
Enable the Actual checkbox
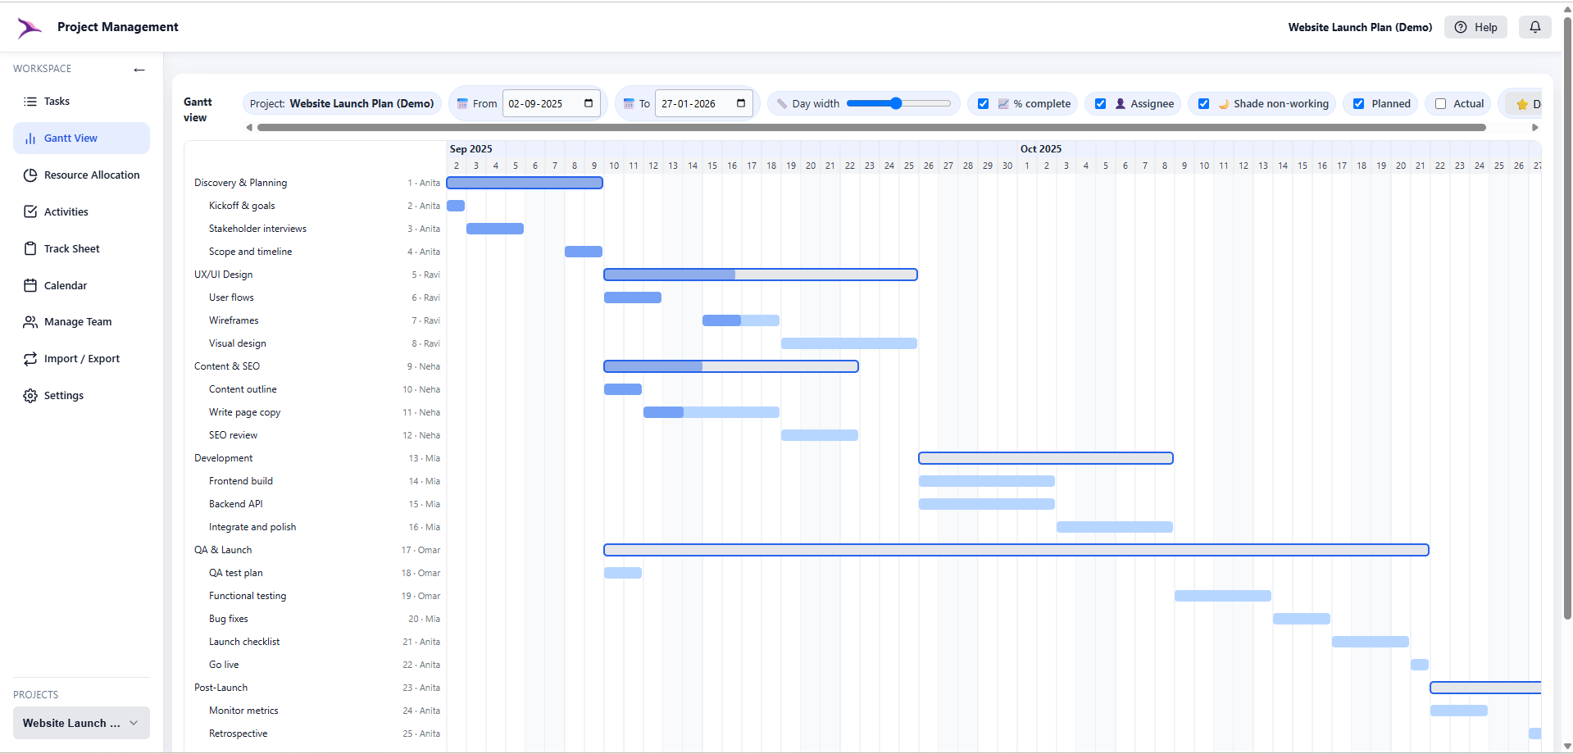[x=1439, y=103]
